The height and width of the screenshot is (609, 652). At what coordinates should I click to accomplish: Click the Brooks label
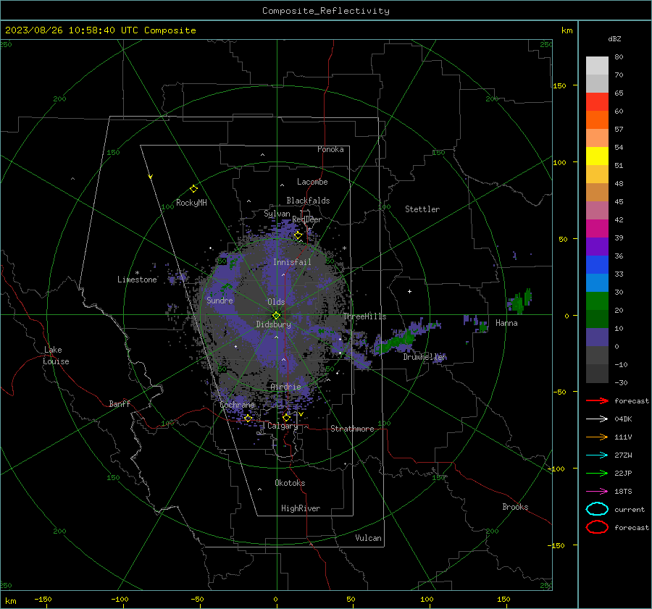515,507
